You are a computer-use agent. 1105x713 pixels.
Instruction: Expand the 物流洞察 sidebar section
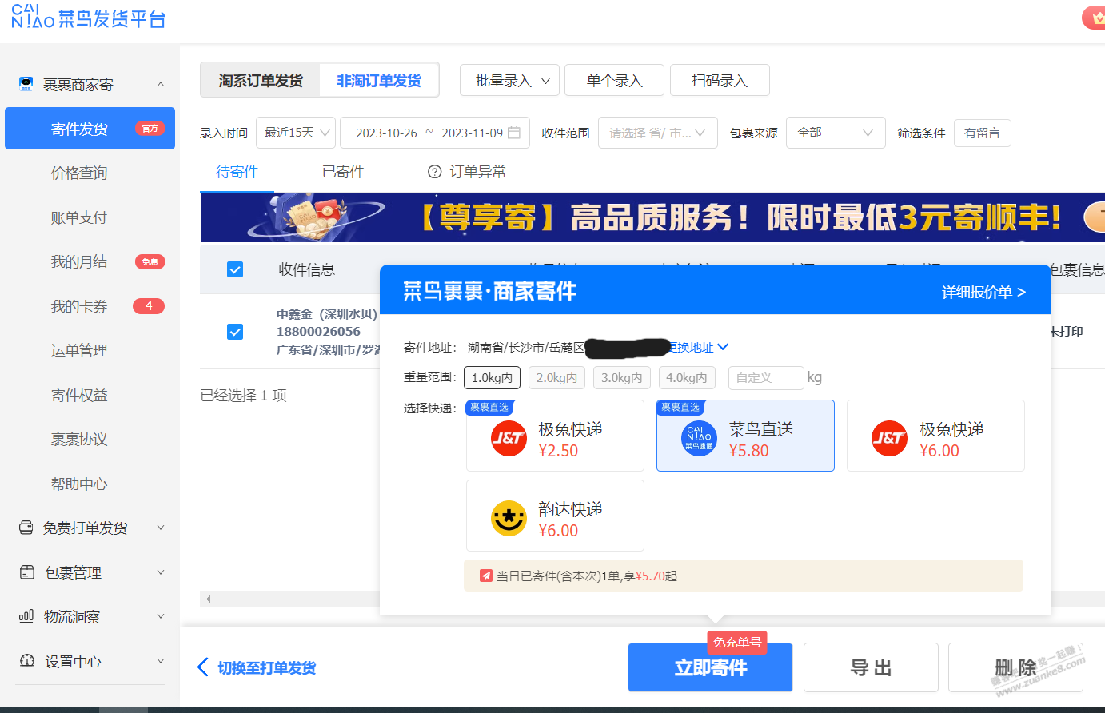161,616
